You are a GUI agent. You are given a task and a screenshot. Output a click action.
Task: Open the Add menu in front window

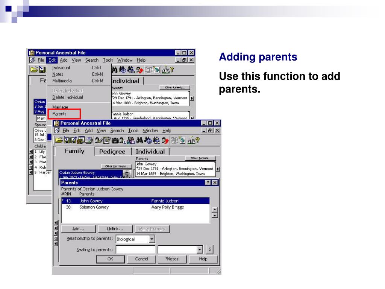89,131
